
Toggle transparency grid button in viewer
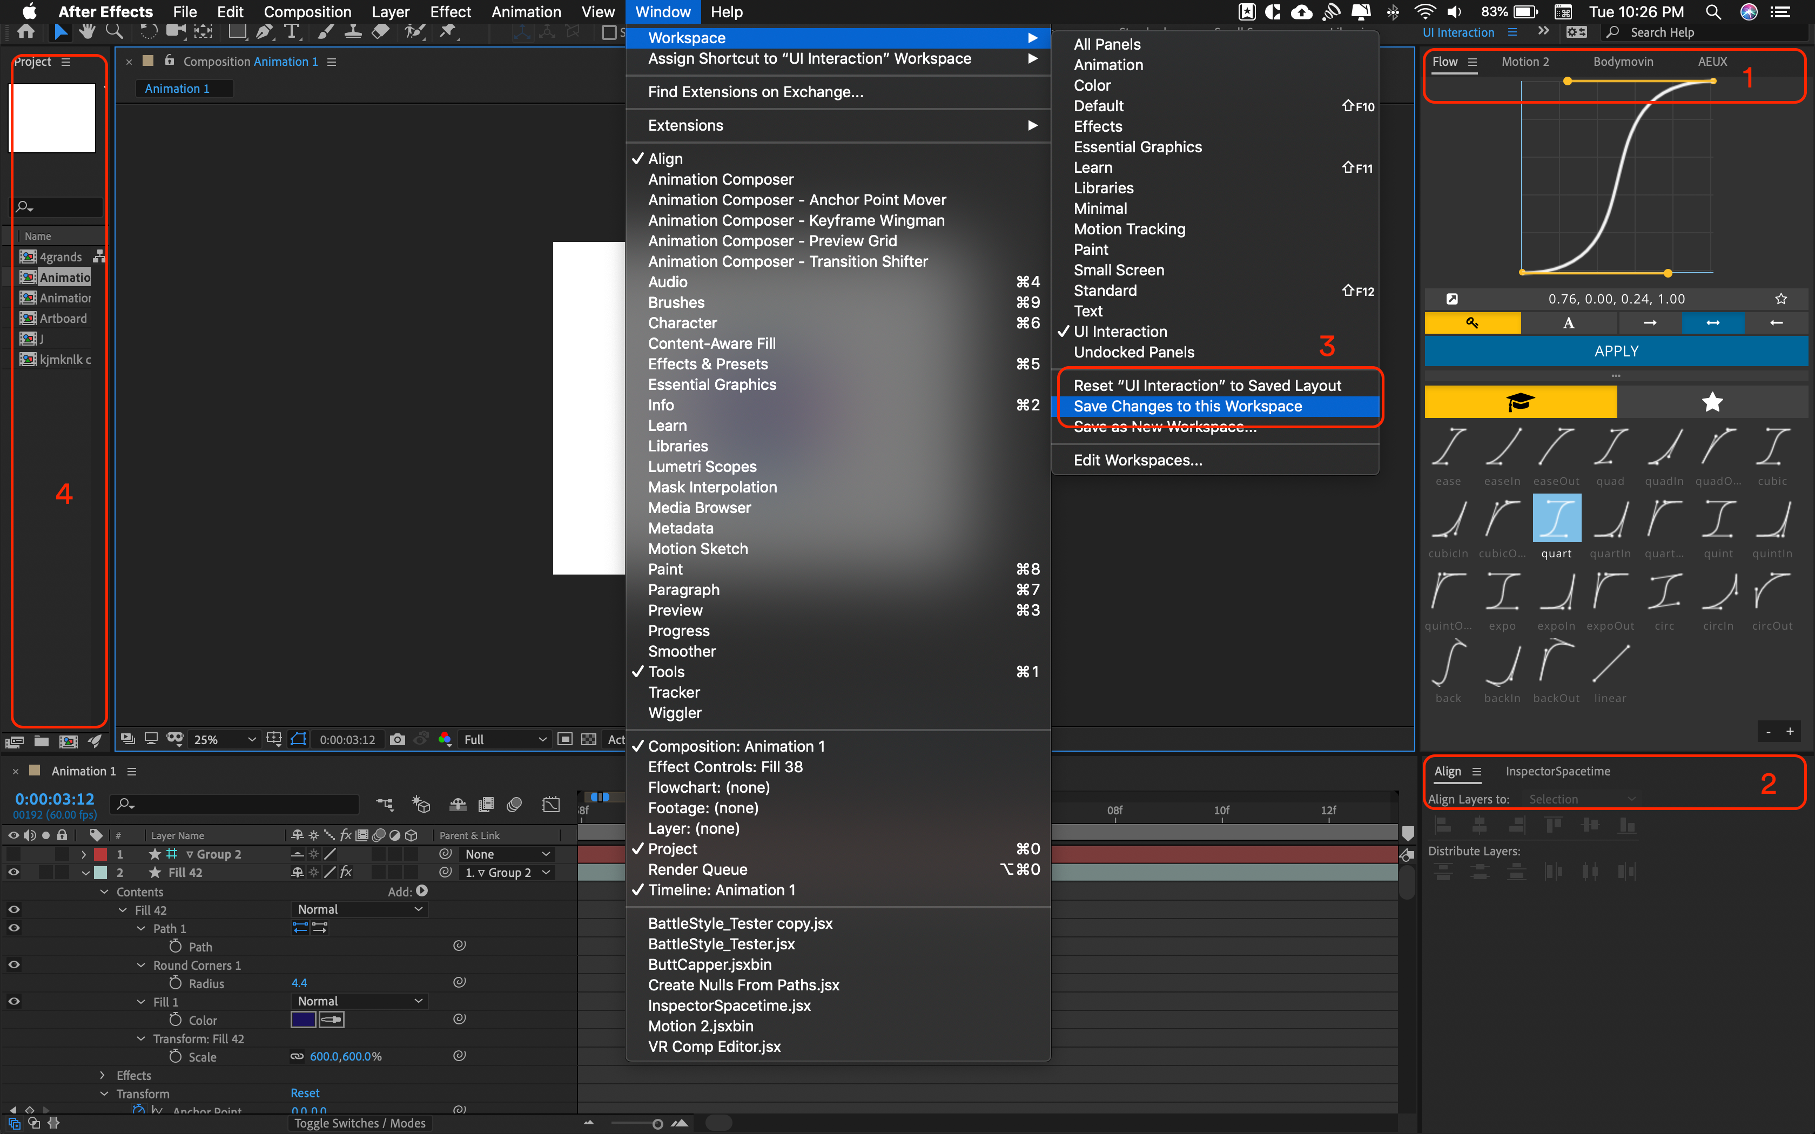(589, 739)
